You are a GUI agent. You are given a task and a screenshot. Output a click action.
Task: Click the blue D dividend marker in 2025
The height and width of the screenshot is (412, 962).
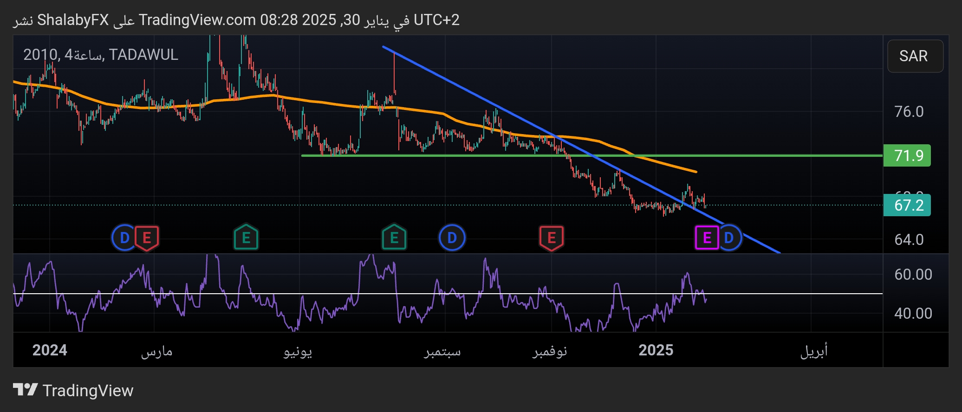coord(729,238)
